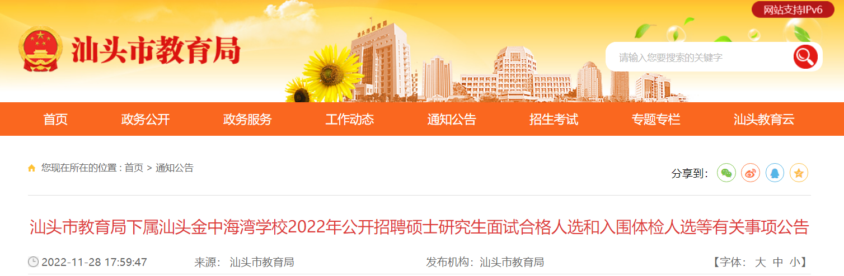Viewport: 844px width, 276px height.
Task: Click the clock icon beside the publish date
Action: 33,262
